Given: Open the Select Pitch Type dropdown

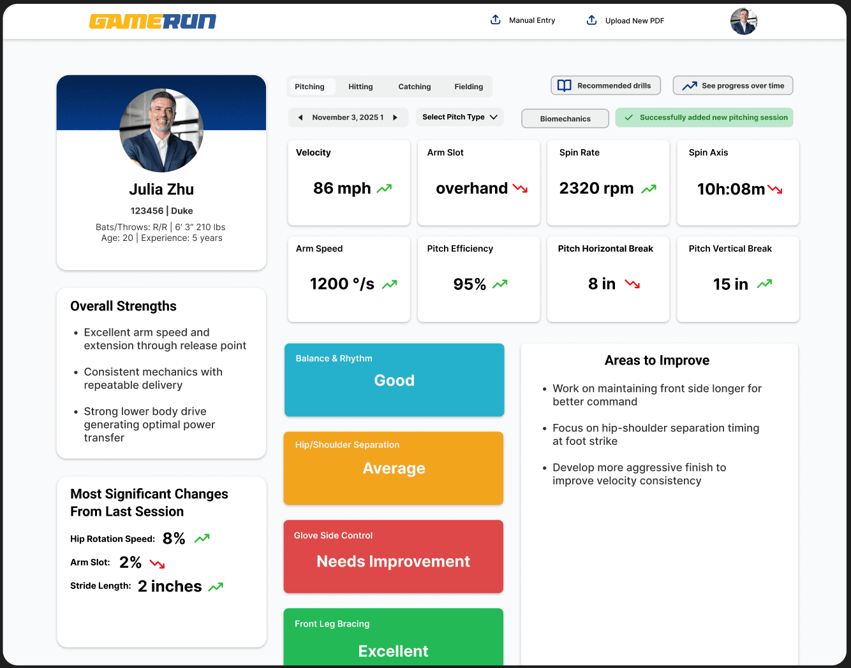Looking at the screenshot, I should point(459,117).
